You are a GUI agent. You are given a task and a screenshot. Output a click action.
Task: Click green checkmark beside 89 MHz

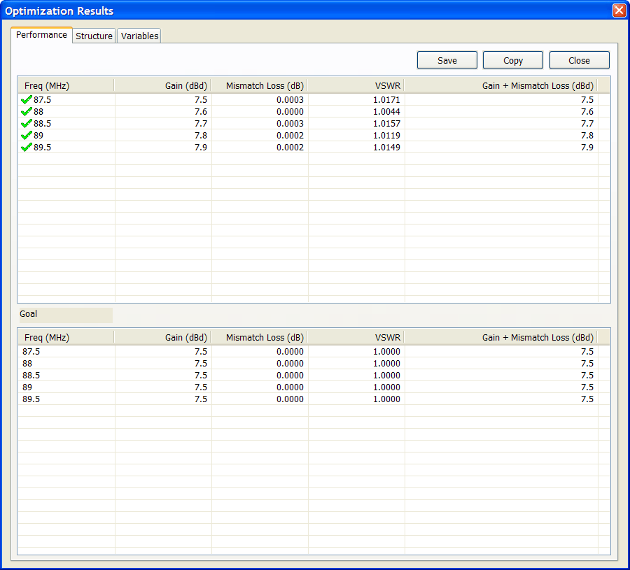tap(27, 135)
